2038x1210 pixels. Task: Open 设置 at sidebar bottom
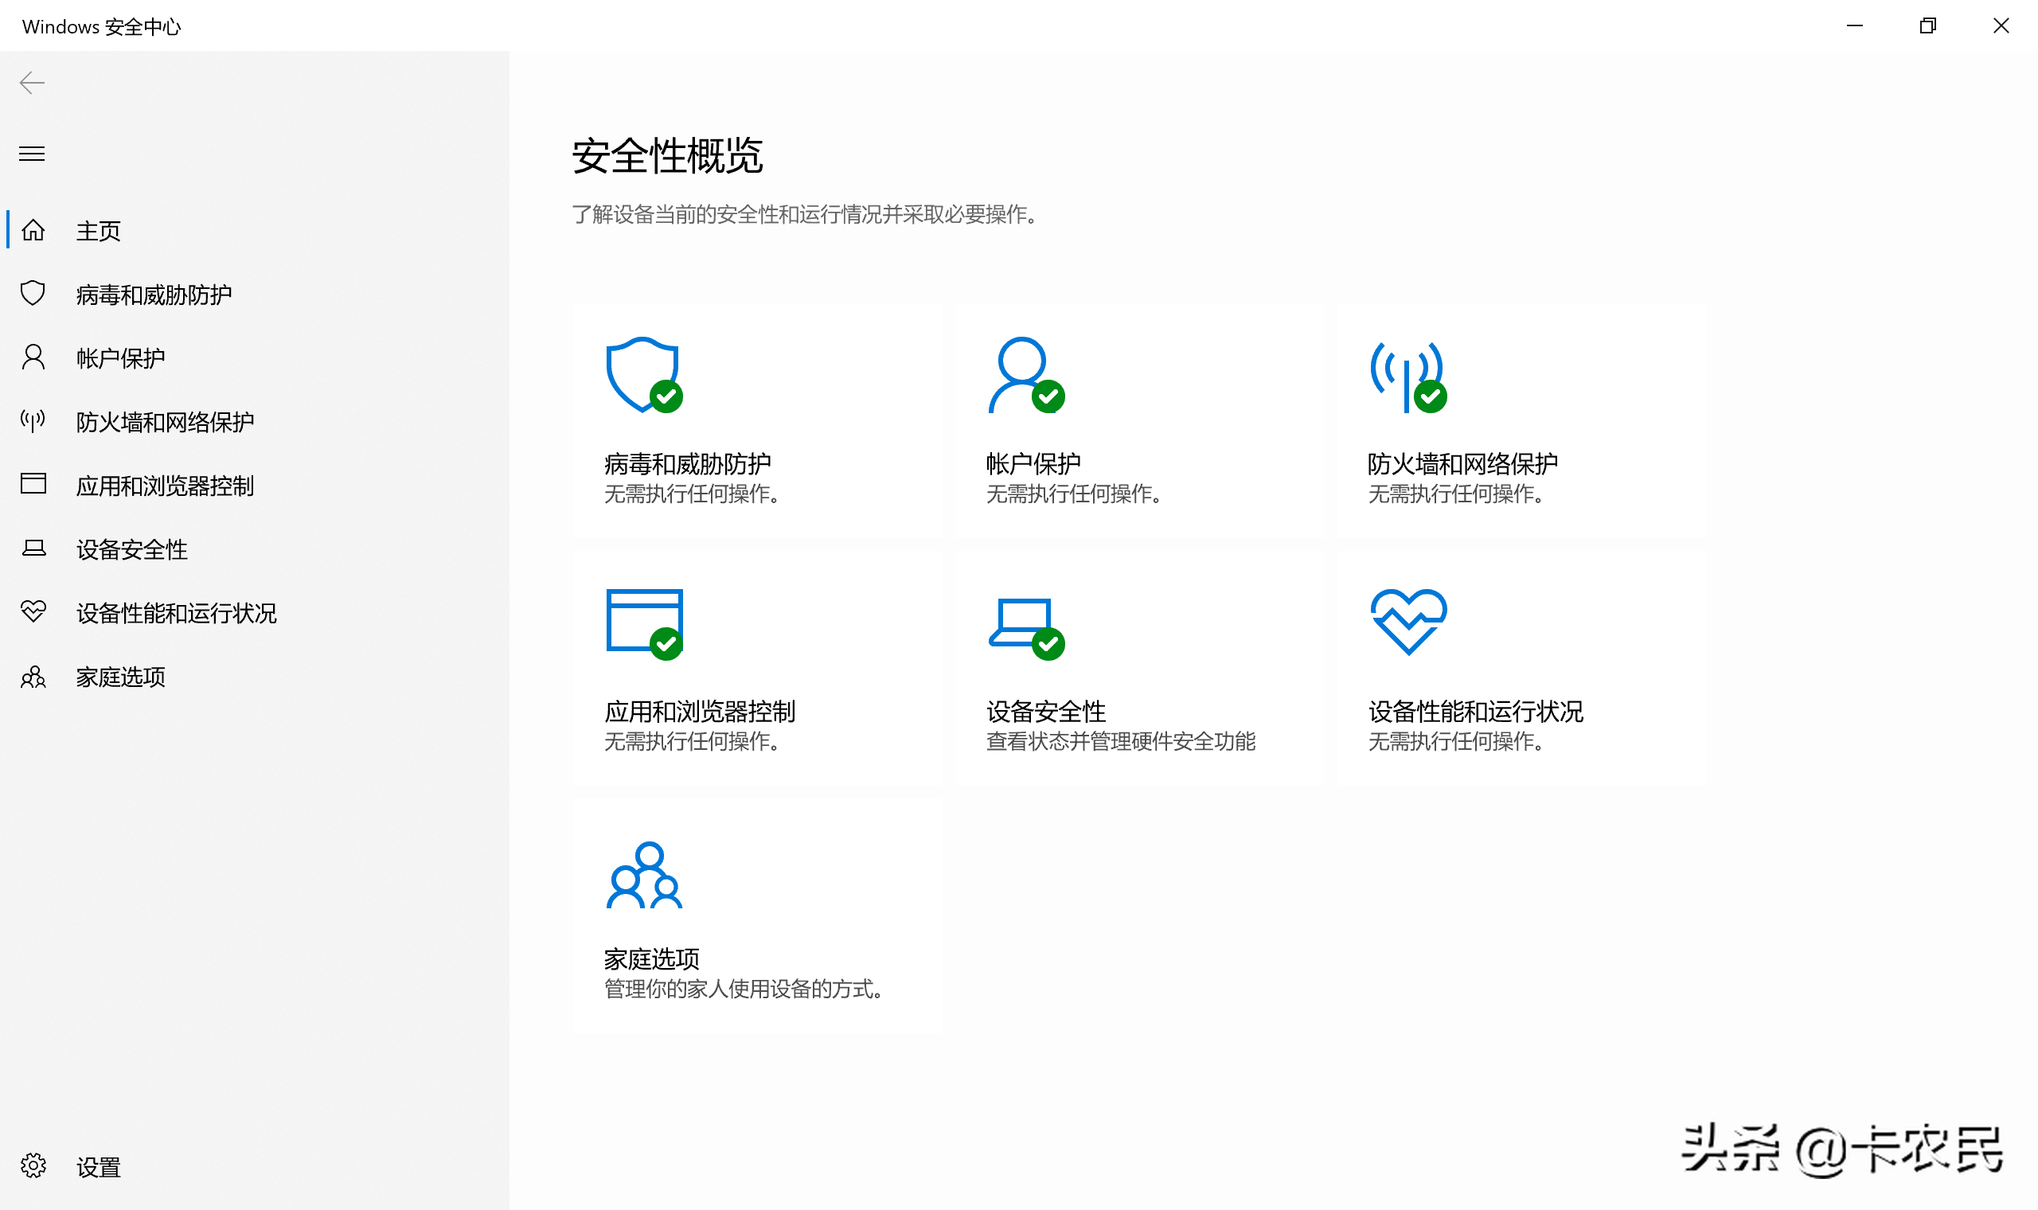tap(99, 1167)
